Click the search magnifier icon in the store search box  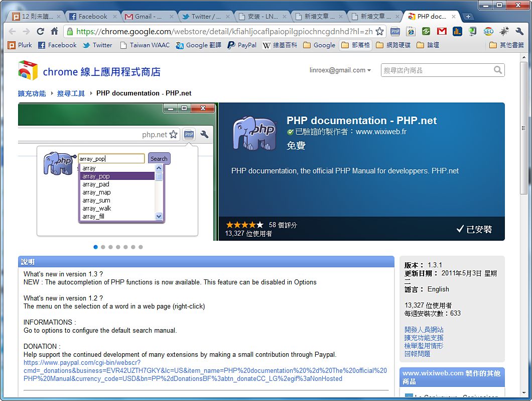pyautogui.click(x=498, y=70)
